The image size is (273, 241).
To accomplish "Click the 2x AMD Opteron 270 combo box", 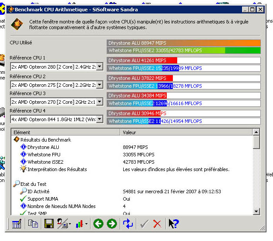I will point(57,102).
